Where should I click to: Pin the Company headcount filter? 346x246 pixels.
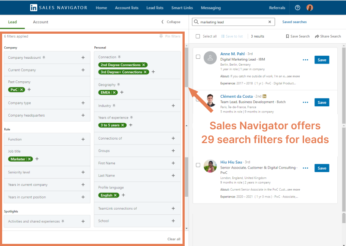pos(44,58)
